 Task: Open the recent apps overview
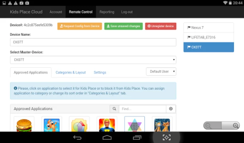(x=137, y=137)
